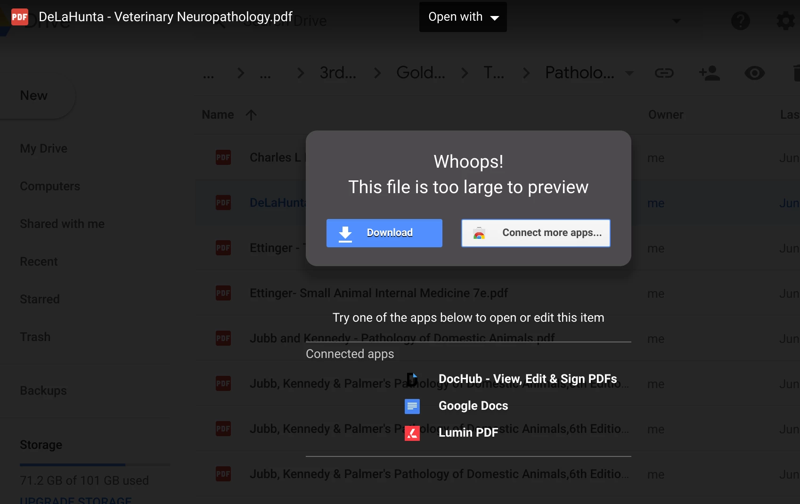Open Recent in sidebar

(x=39, y=261)
